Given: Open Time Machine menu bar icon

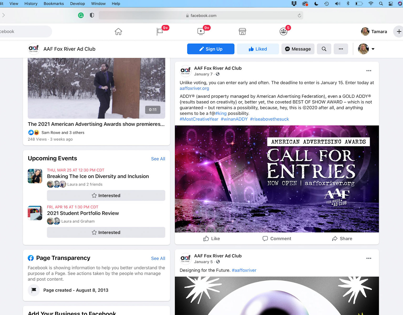Looking at the screenshot, I should (327, 3).
